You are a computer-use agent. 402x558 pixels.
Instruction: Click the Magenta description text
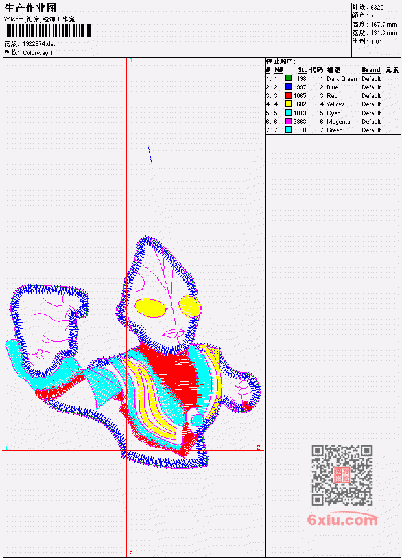pyautogui.click(x=338, y=122)
